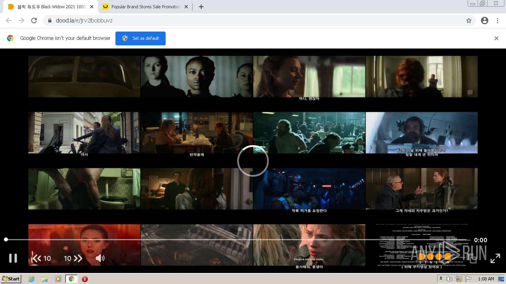Screen dimensions: 506x284
Task: Open the Windows Start menu
Action: [11, 278]
